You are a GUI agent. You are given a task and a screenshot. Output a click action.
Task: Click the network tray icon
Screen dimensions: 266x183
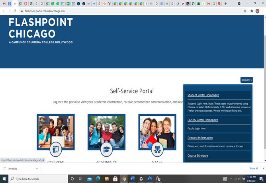pyautogui.click(x=235, y=179)
